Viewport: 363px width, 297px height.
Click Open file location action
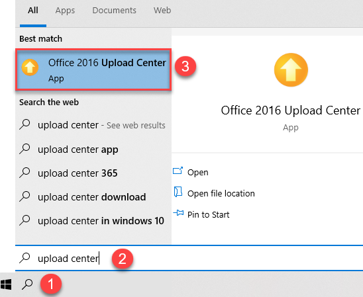click(x=221, y=193)
